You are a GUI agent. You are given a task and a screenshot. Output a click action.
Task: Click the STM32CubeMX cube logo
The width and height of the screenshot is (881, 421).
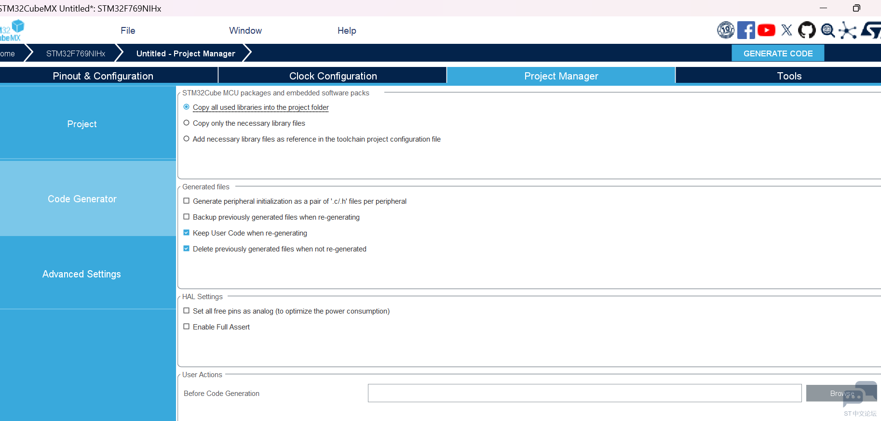12,30
